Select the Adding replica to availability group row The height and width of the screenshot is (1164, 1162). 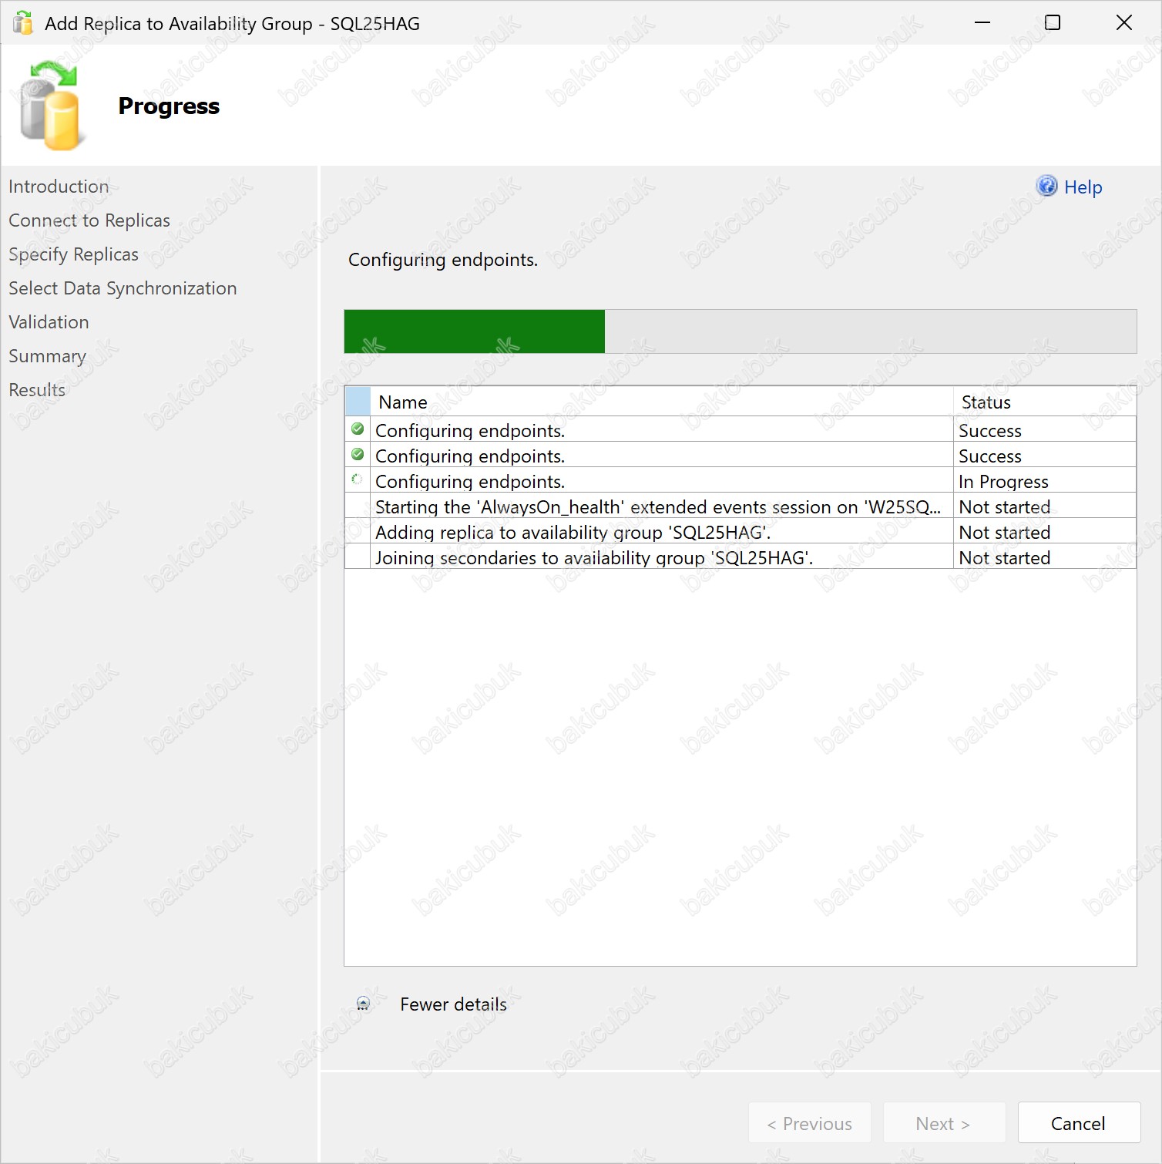[573, 533]
